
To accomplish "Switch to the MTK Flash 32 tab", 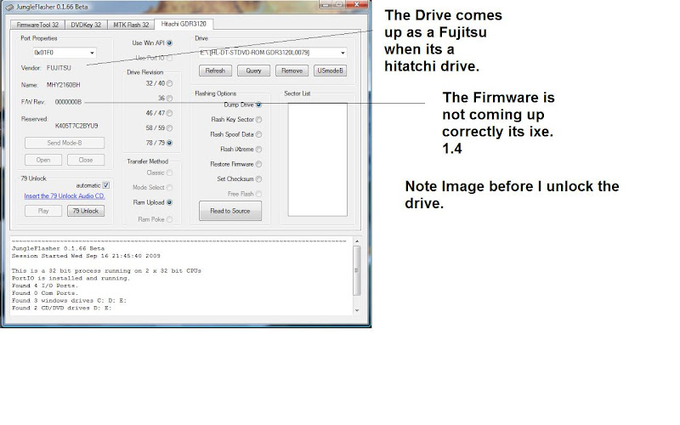I will click(131, 25).
